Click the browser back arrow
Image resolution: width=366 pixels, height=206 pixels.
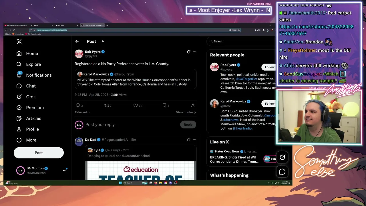click(6, 30)
